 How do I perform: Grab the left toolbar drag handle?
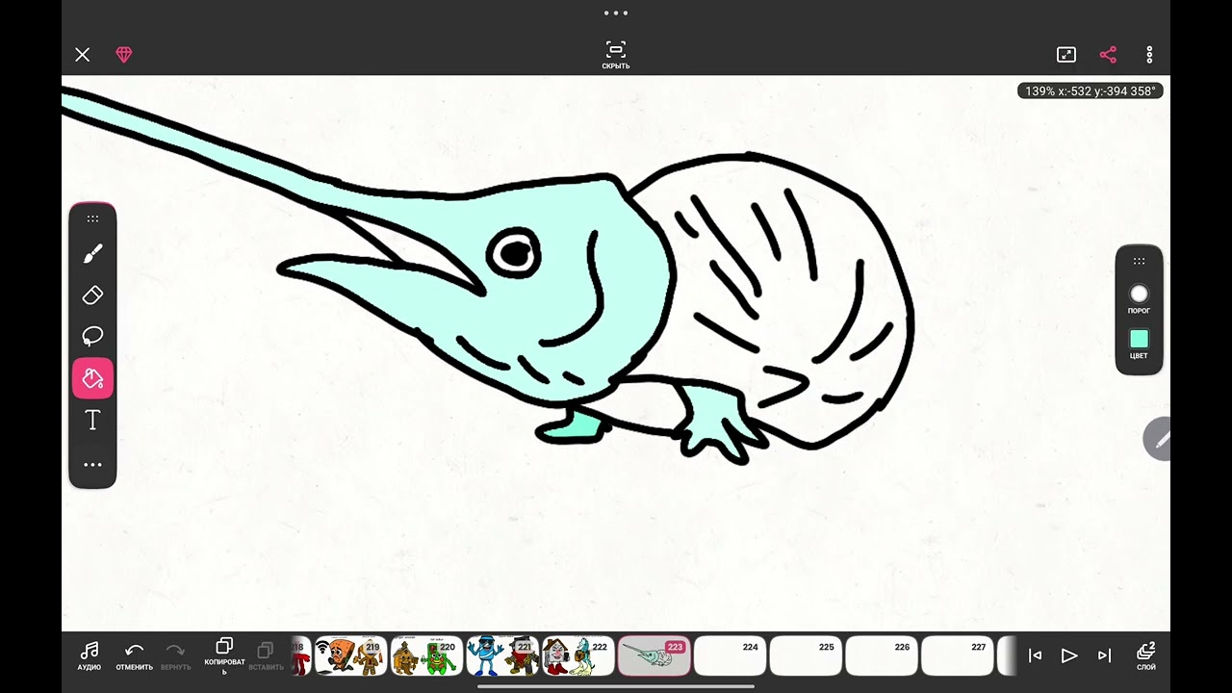[x=92, y=218]
